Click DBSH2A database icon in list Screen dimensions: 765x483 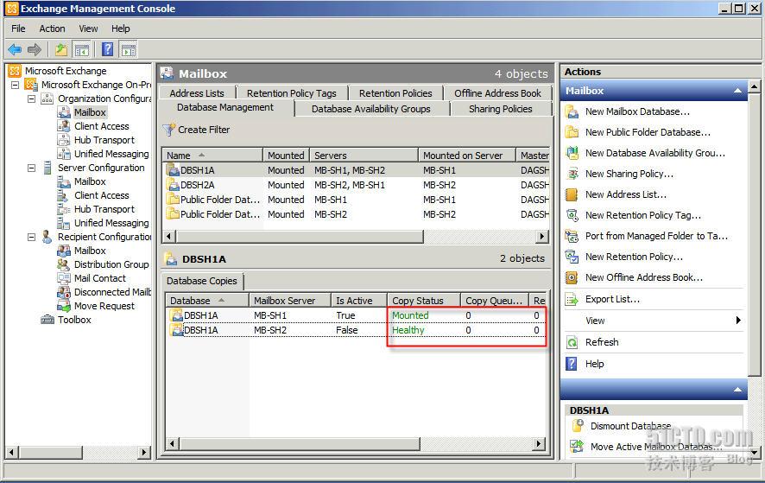pos(173,185)
